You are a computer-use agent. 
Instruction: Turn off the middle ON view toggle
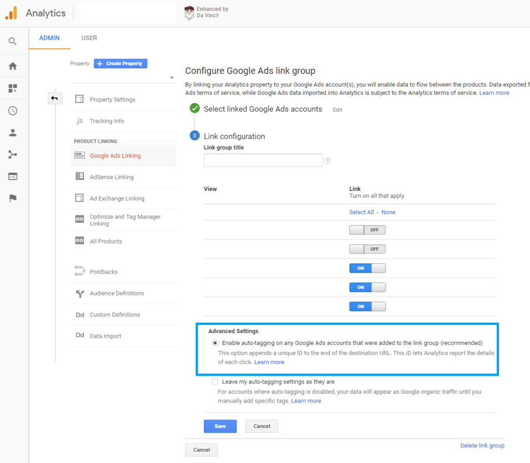(x=367, y=287)
